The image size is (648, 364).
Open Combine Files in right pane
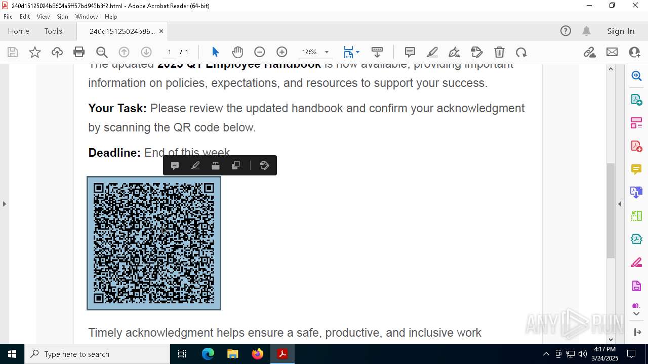pos(636,193)
